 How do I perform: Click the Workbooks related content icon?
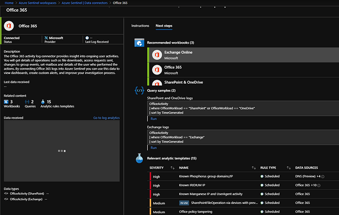6,102
